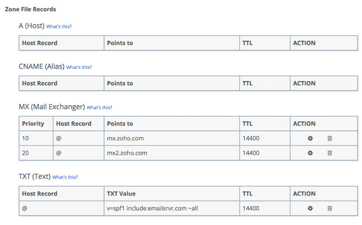Click priority 20 cell in MX table

click(x=36, y=153)
